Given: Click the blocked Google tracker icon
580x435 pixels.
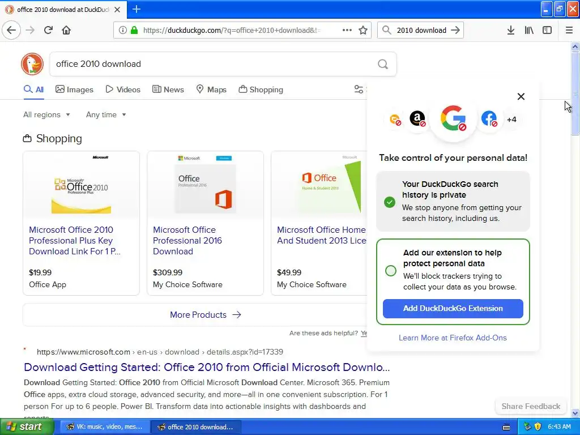Looking at the screenshot, I should pyautogui.click(x=453, y=119).
